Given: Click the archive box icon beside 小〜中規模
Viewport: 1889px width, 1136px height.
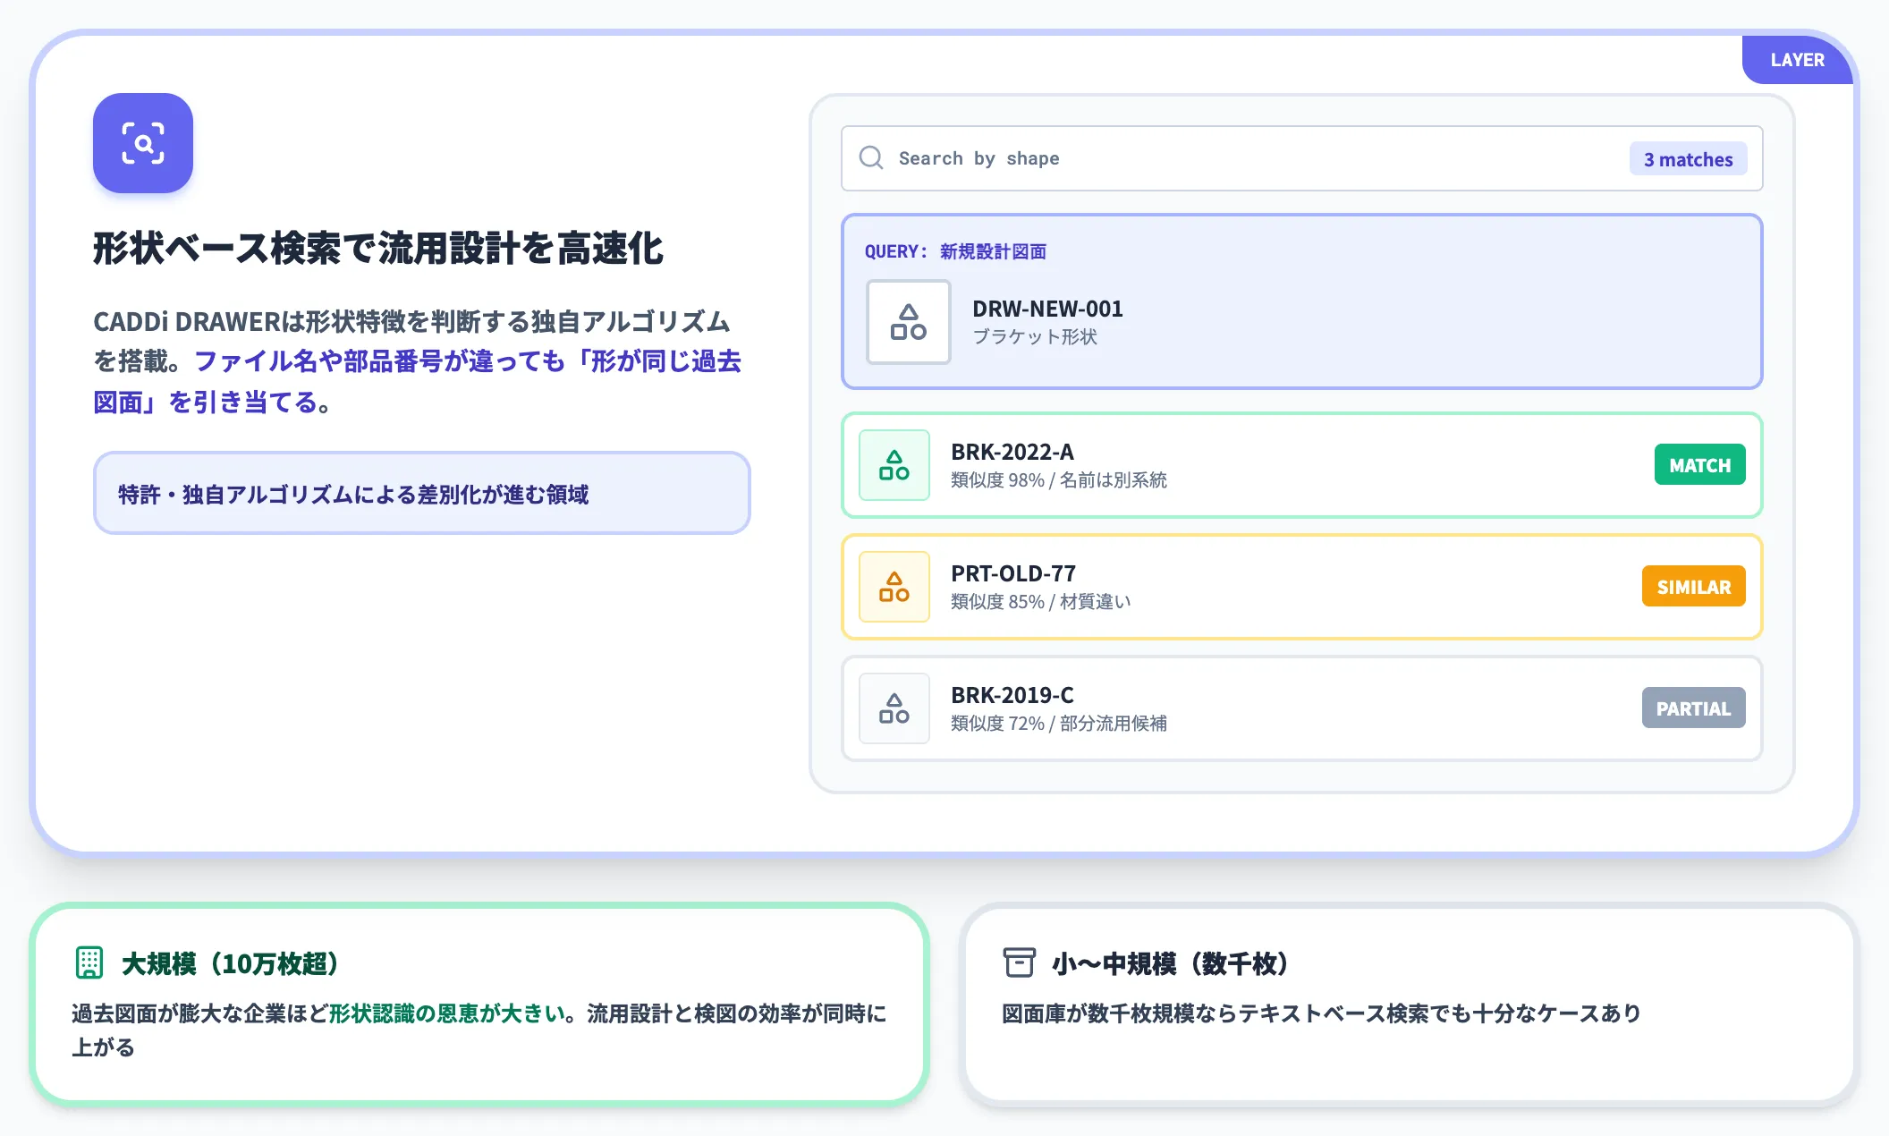Looking at the screenshot, I should pyautogui.click(x=1019, y=962).
